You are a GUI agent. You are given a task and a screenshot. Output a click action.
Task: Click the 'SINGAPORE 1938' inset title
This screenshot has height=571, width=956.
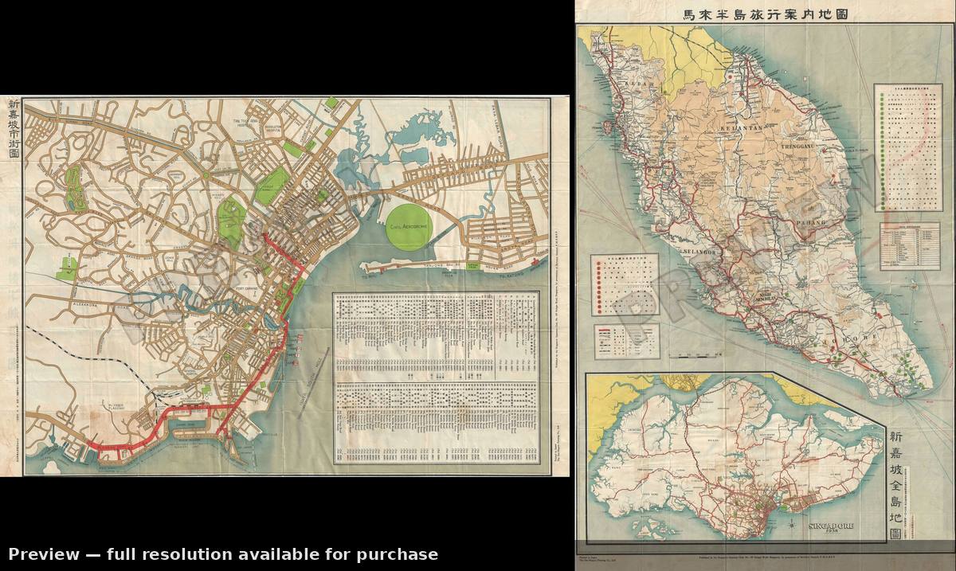pyautogui.click(x=831, y=529)
